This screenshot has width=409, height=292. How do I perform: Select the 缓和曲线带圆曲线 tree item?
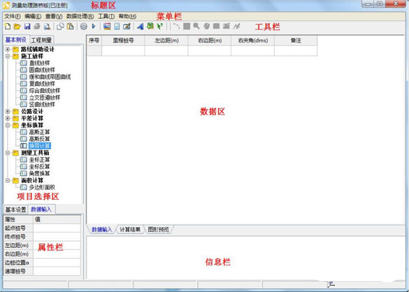[50, 76]
